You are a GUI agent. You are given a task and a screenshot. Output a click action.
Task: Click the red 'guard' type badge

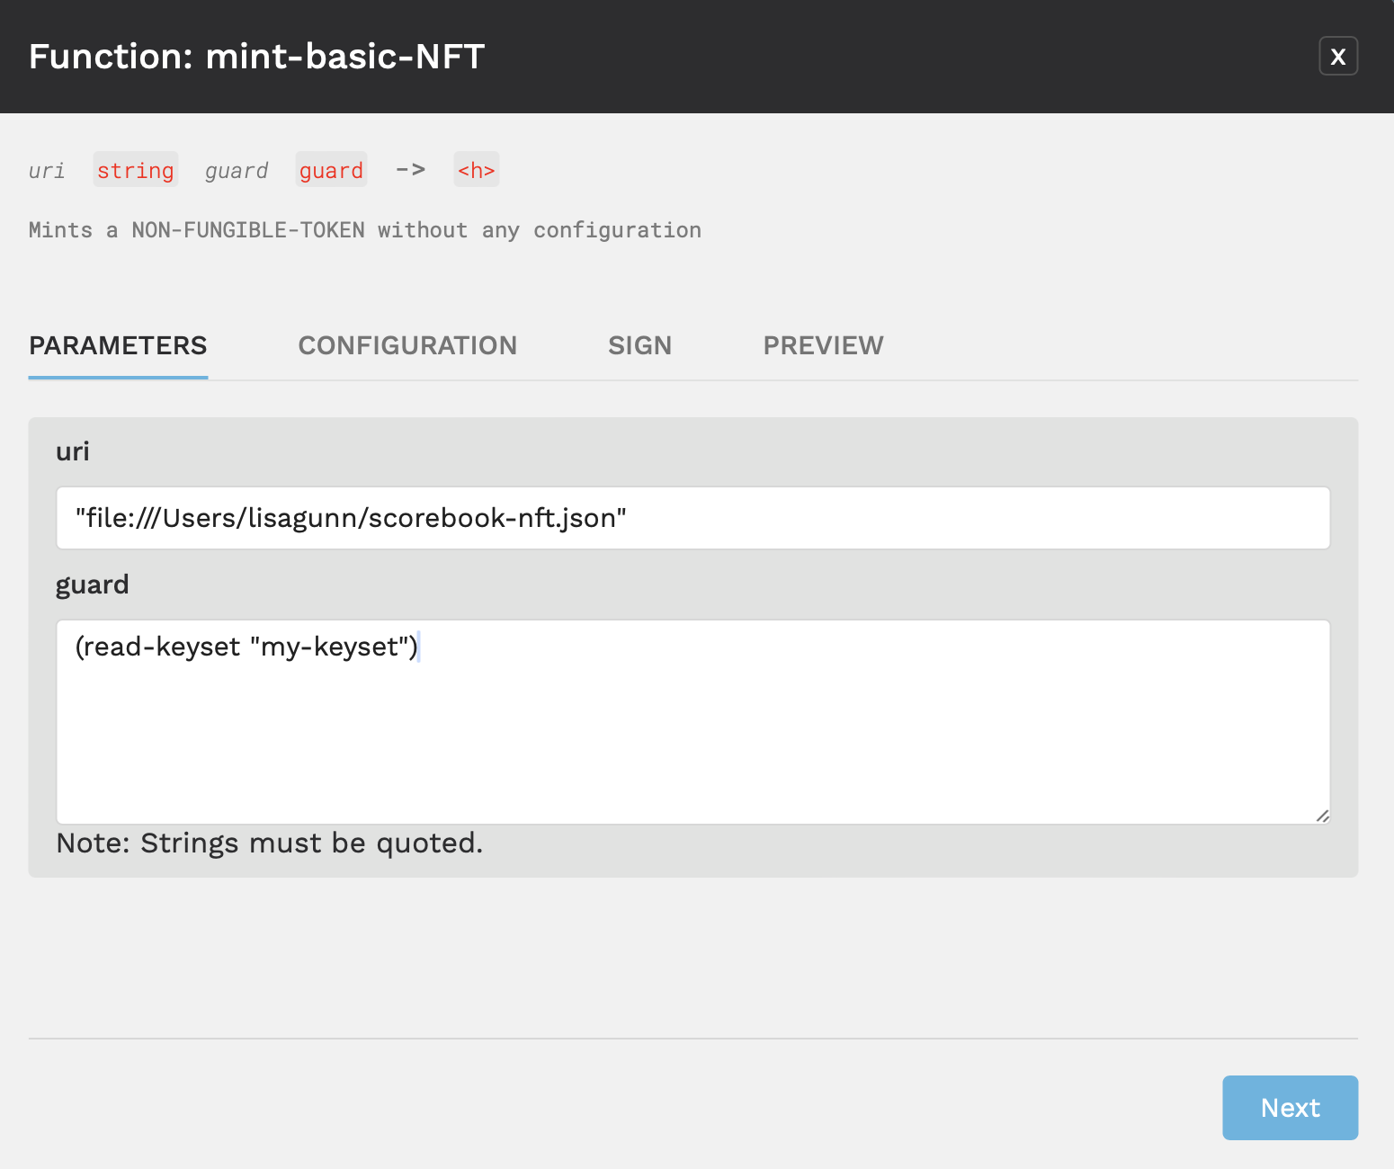(x=331, y=170)
